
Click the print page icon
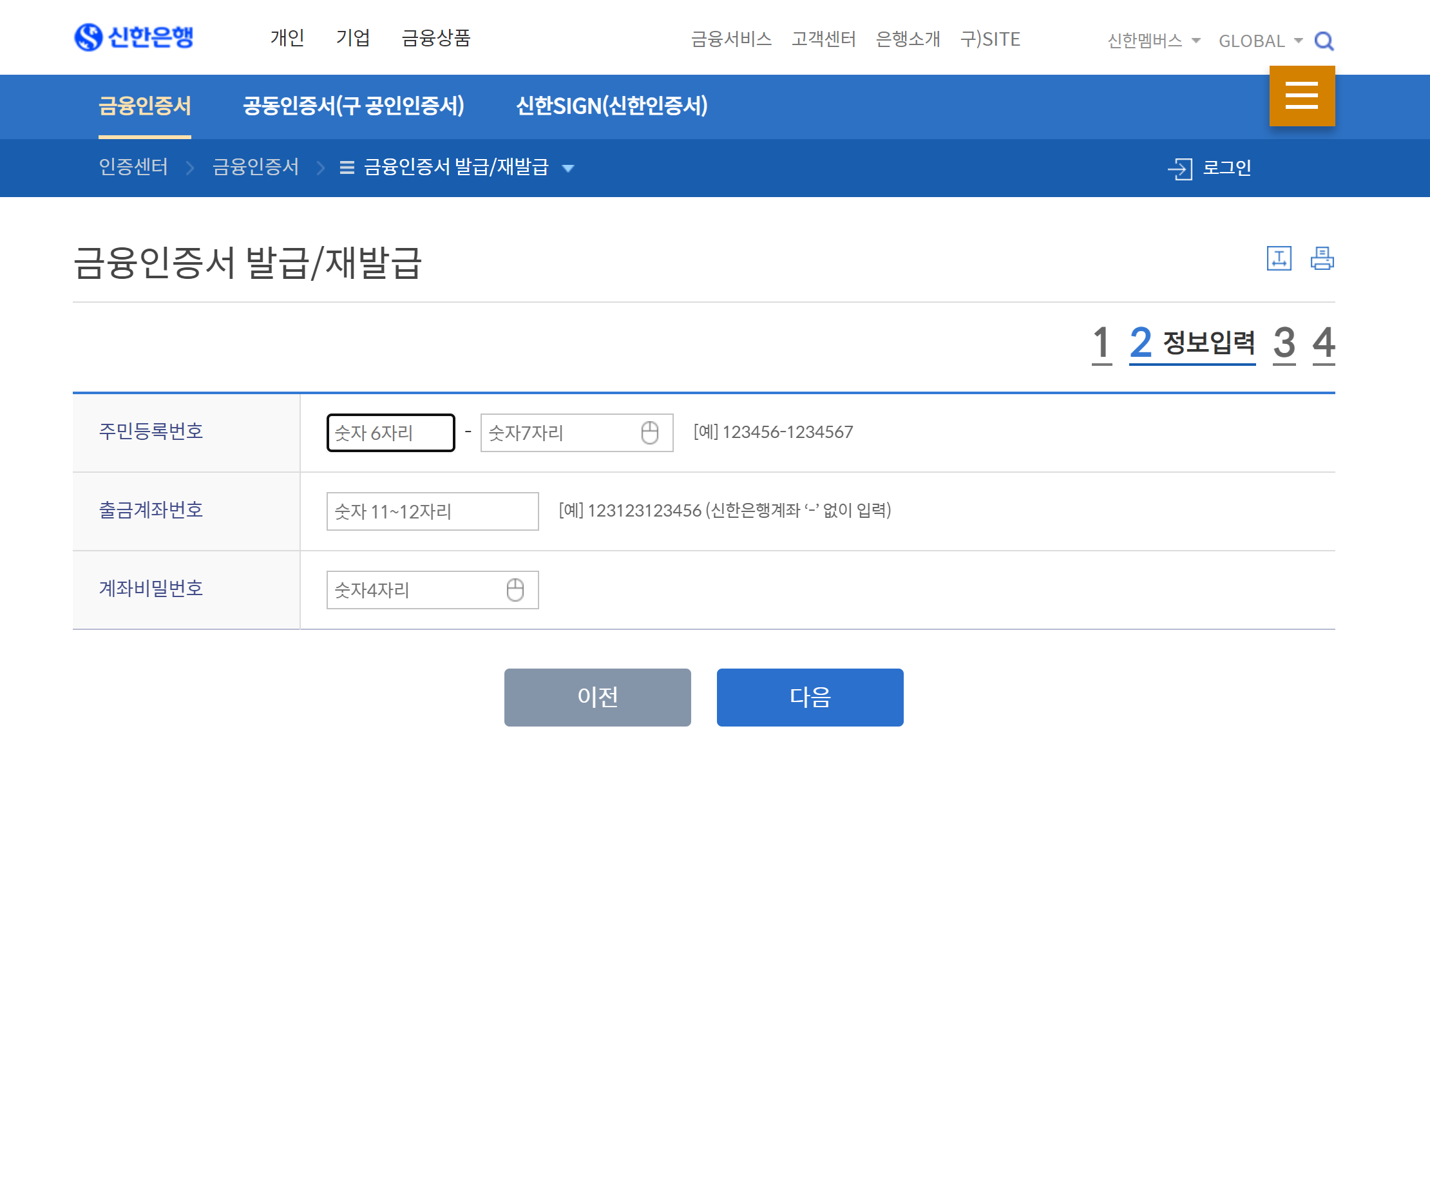point(1322,259)
